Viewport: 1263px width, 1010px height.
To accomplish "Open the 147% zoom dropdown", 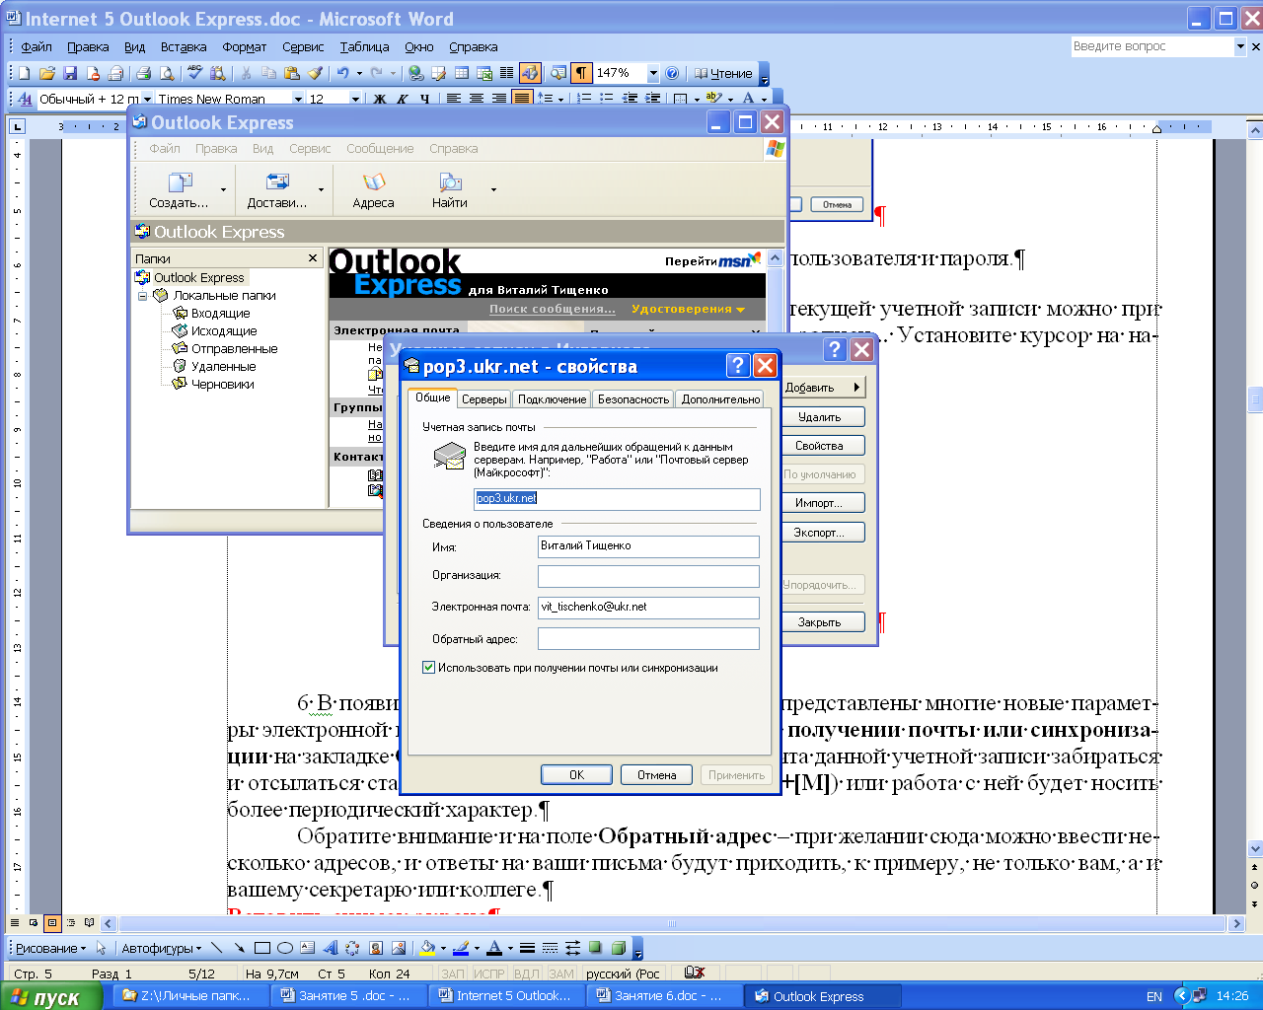I will pyautogui.click(x=652, y=73).
